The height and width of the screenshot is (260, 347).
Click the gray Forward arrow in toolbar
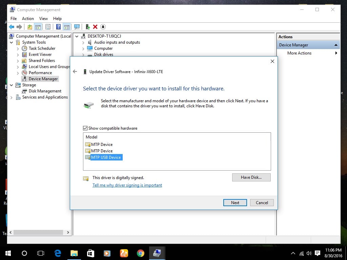[19, 27]
